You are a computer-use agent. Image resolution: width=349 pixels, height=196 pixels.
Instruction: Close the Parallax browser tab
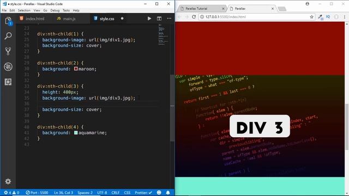[273, 9]
